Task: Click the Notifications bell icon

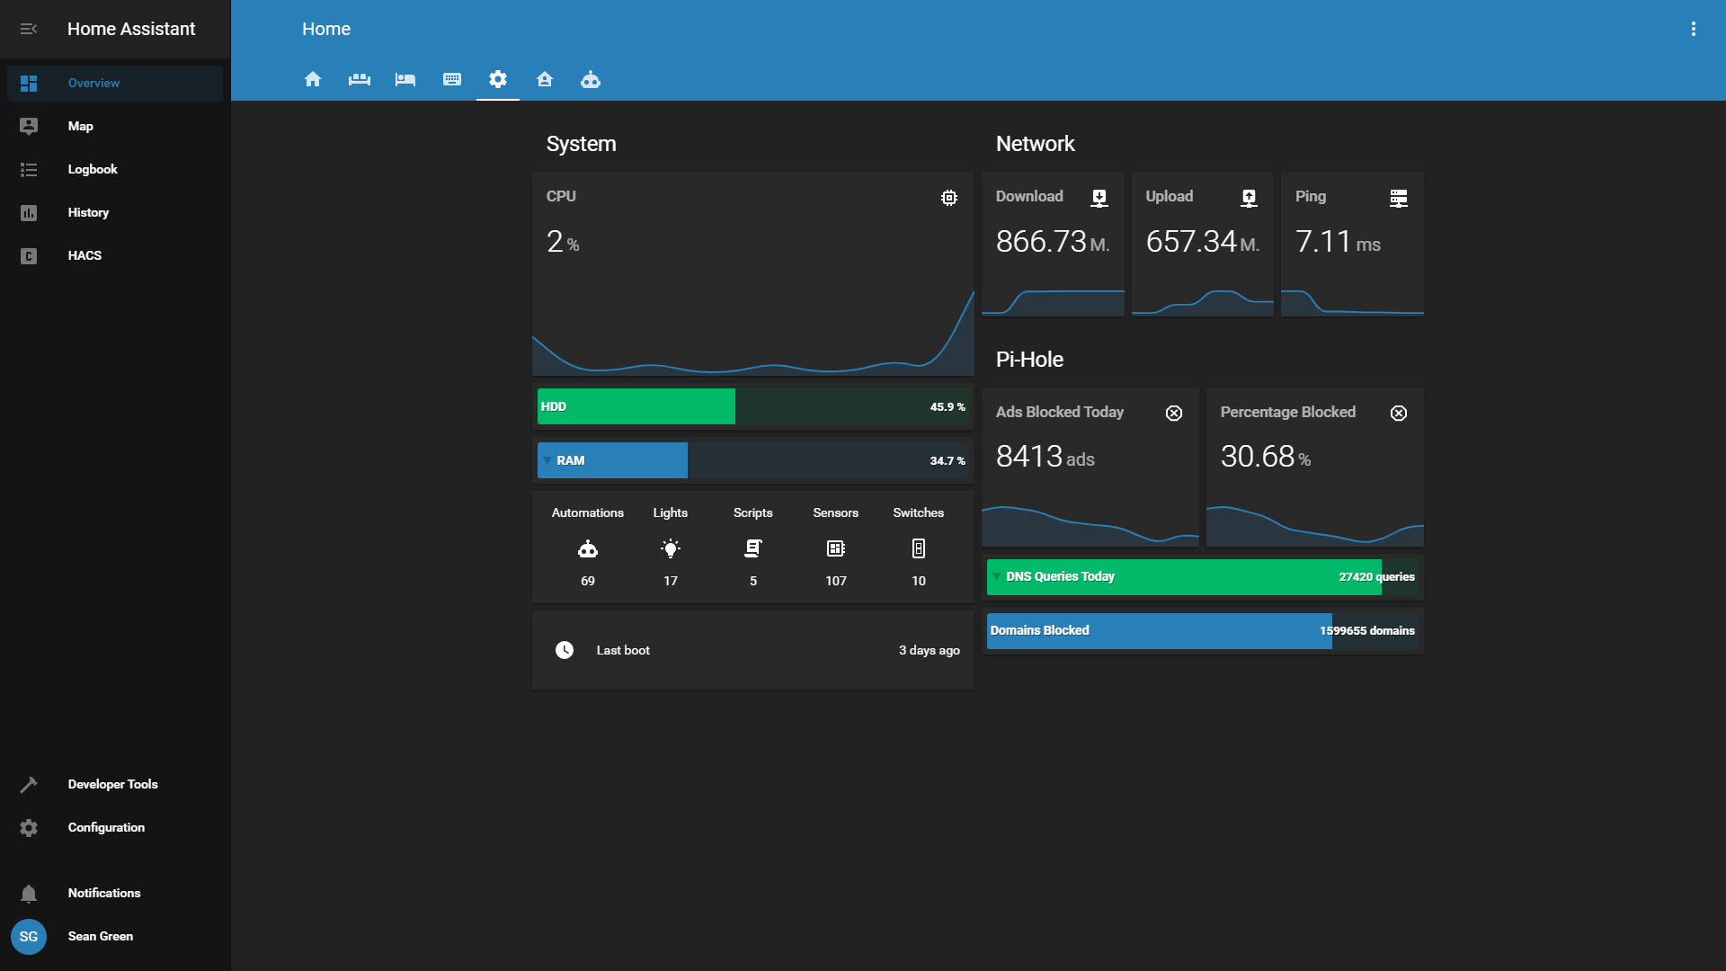Action: click(29, 893)
